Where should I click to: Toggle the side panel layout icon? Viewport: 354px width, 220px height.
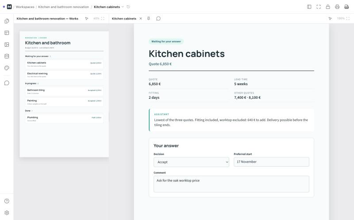[309, 7]
